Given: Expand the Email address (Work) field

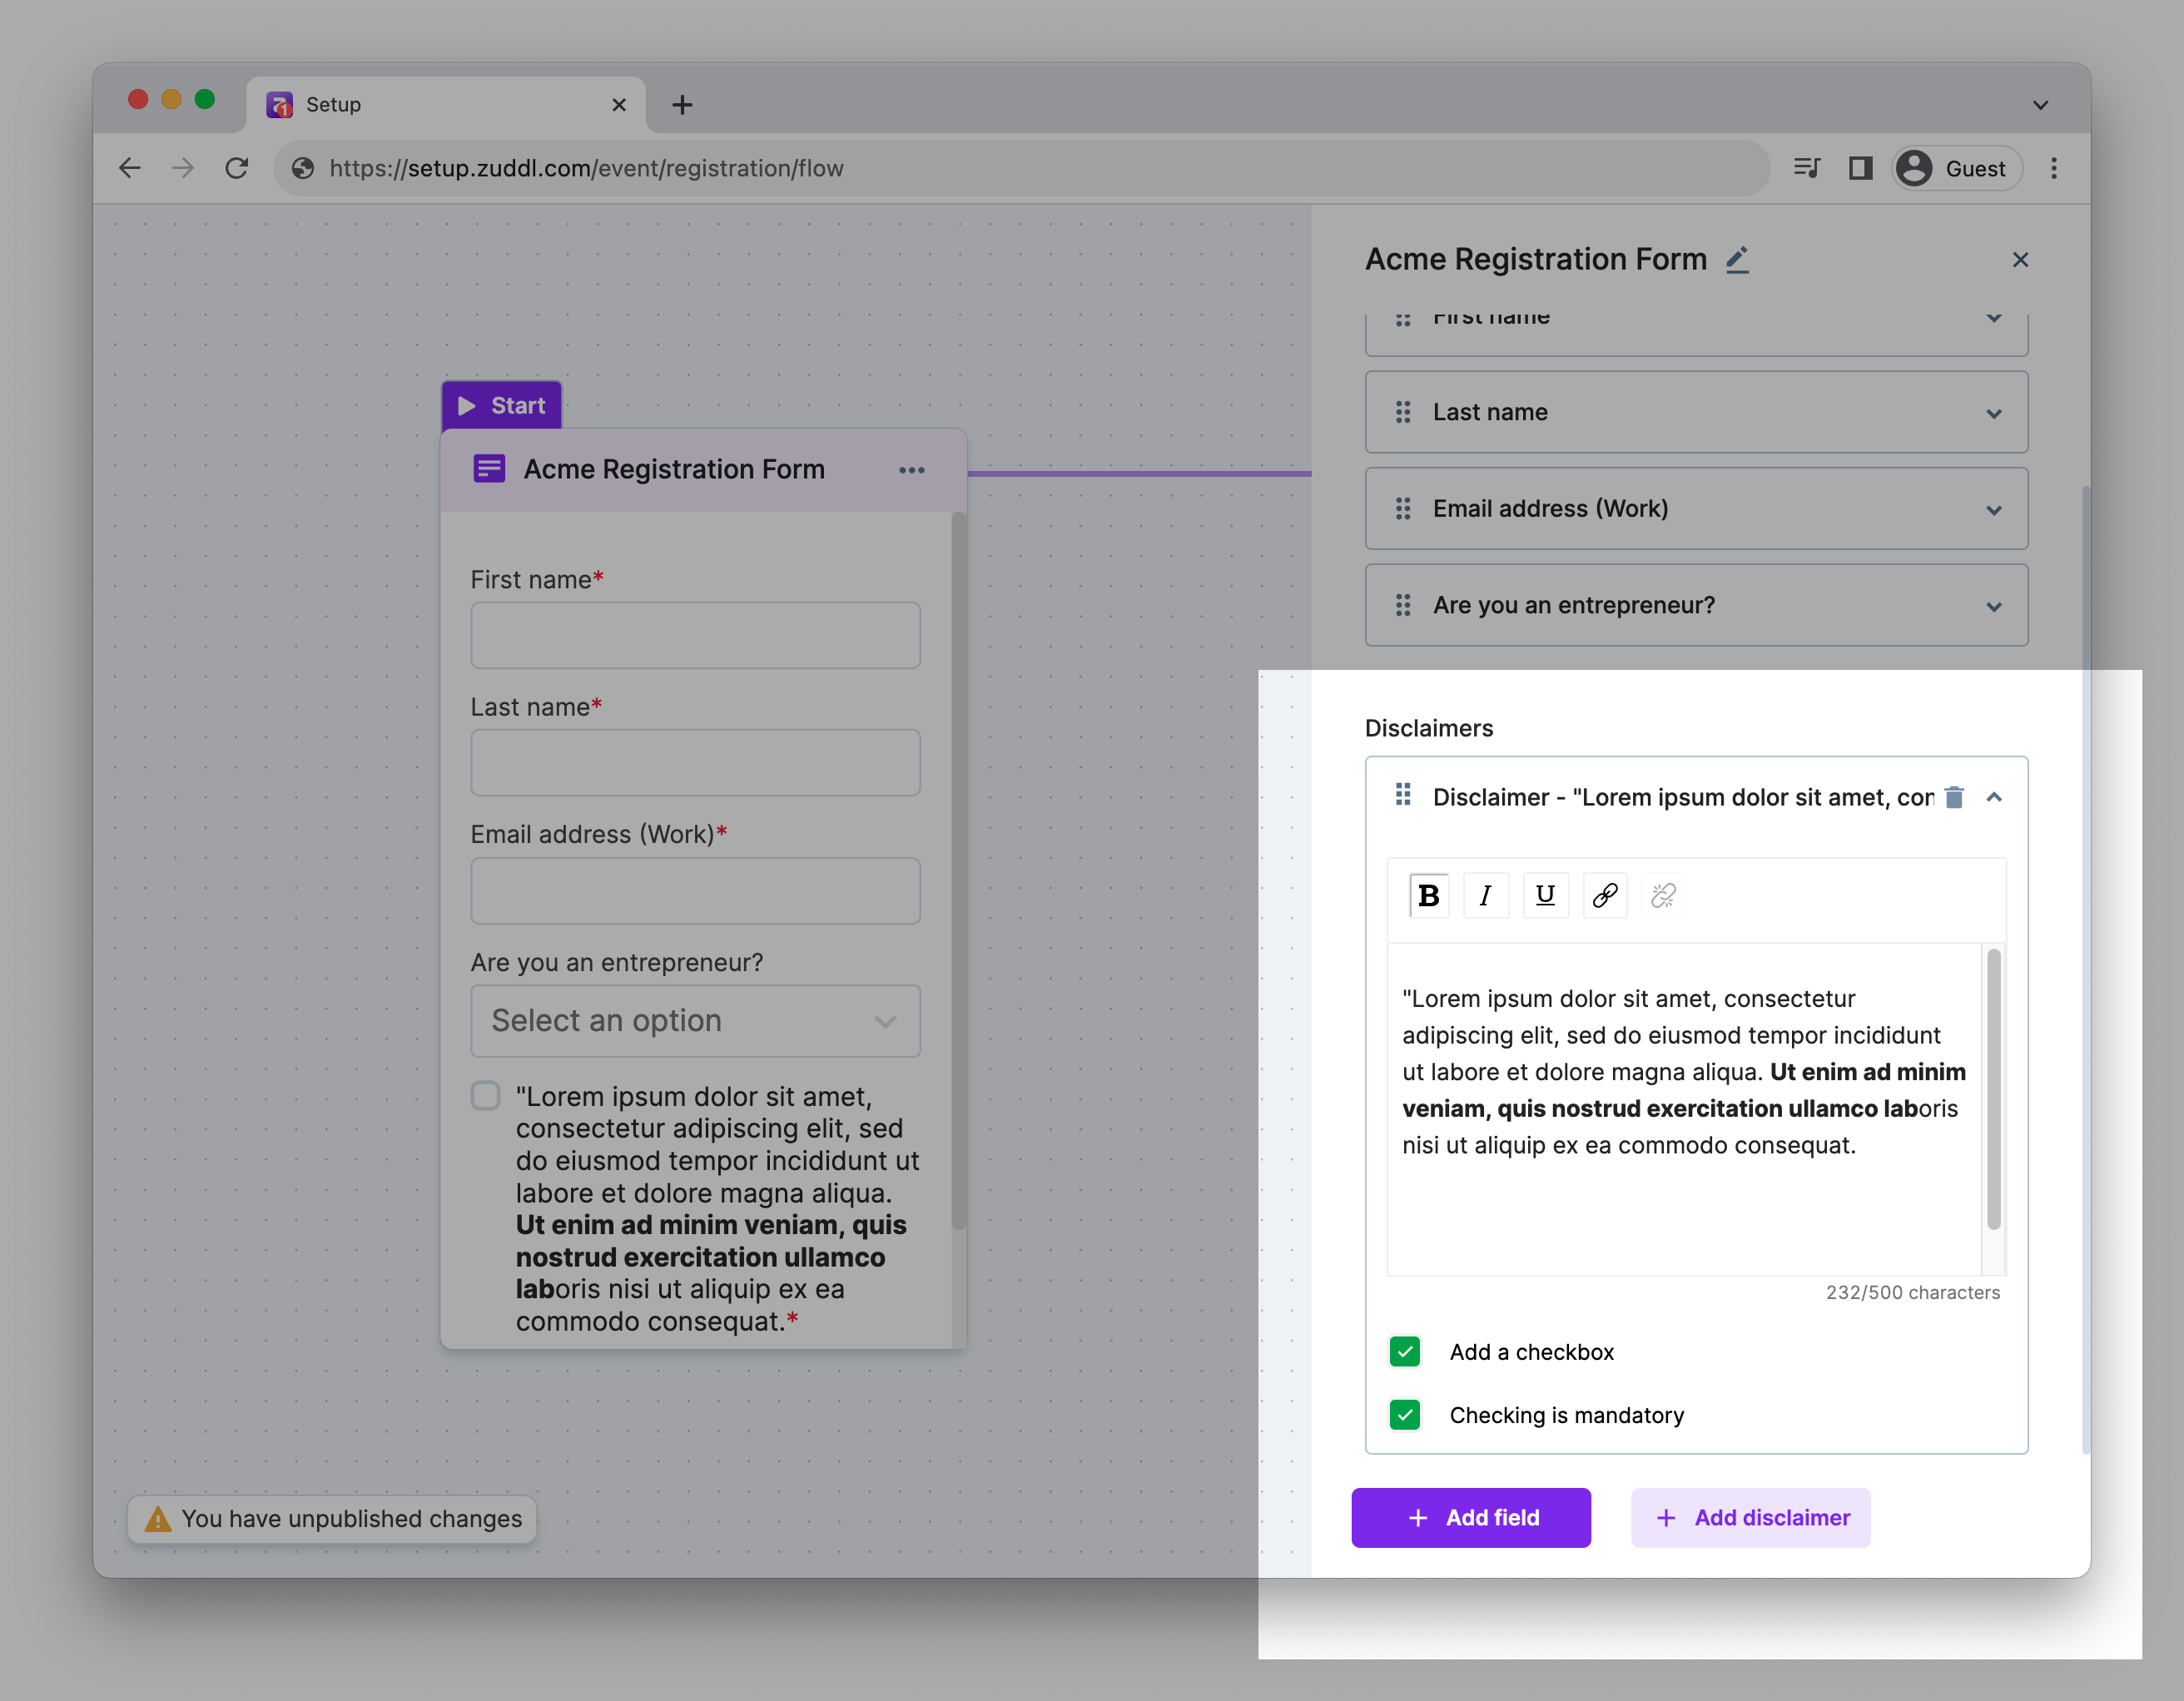Looking at the screenshot, I should 1994,510.
